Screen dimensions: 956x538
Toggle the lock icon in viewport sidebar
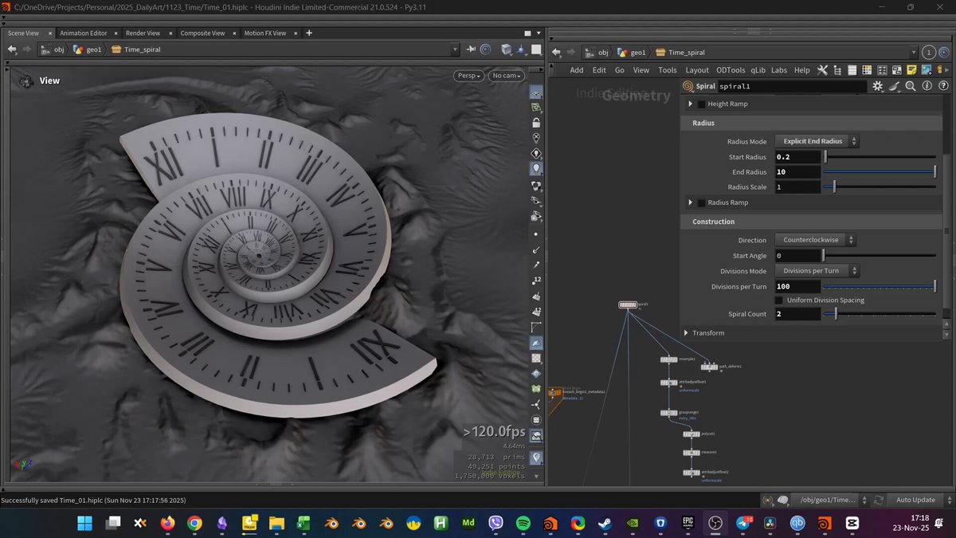(536, 123)
